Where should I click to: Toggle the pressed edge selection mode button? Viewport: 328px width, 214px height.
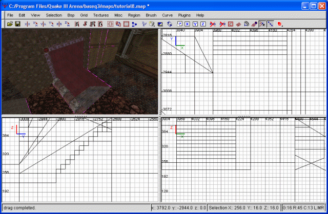click(270, 24)
